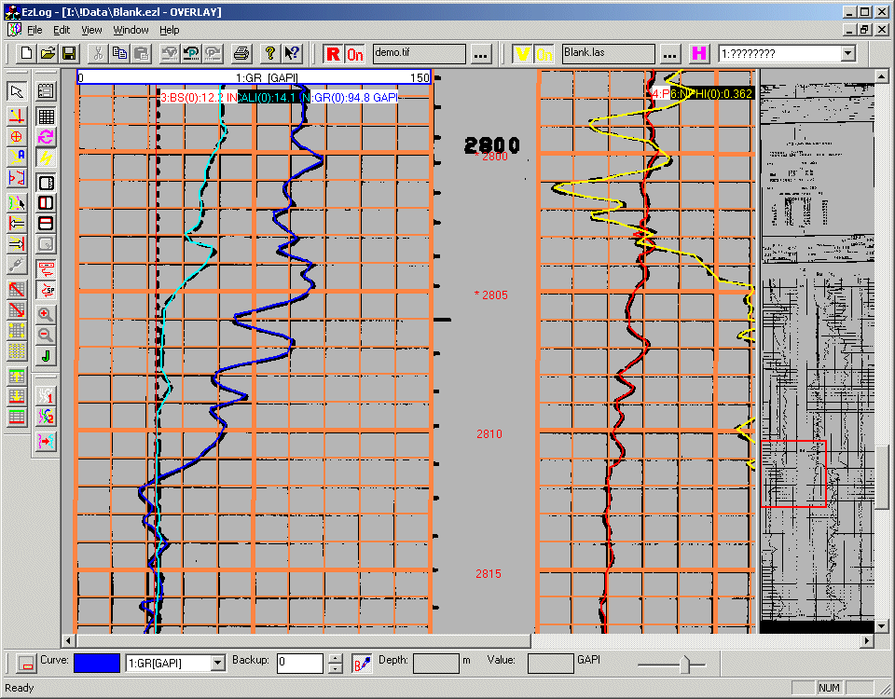Open the Window menu
Screen dimensions: 895x699
pyautogui.click(x=131, y=30)
